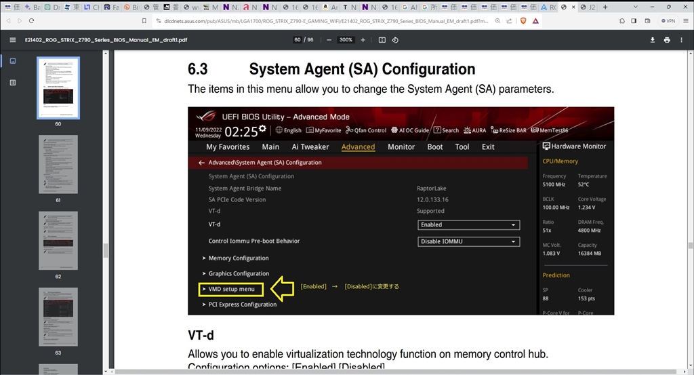The image size is (694, 375).
Task: Reload the page with the browser refresh button
Action: 31,21
